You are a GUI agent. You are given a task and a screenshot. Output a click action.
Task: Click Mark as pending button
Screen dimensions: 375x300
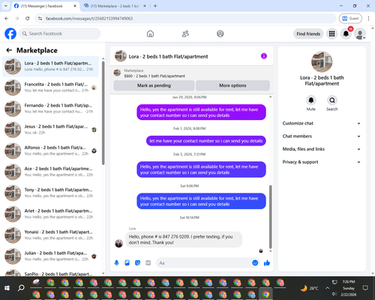click(154, 85)
